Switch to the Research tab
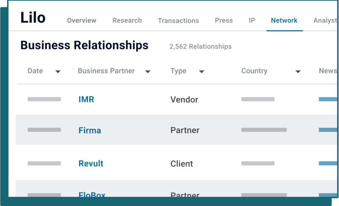Screen dimensions: 339x206 (x=127, y=20)
